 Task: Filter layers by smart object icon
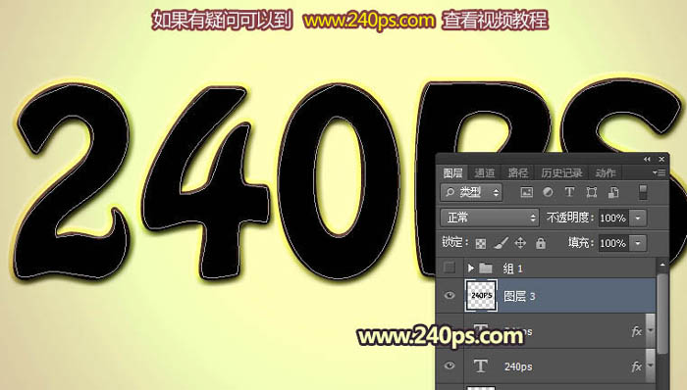(x=613, y=192)
